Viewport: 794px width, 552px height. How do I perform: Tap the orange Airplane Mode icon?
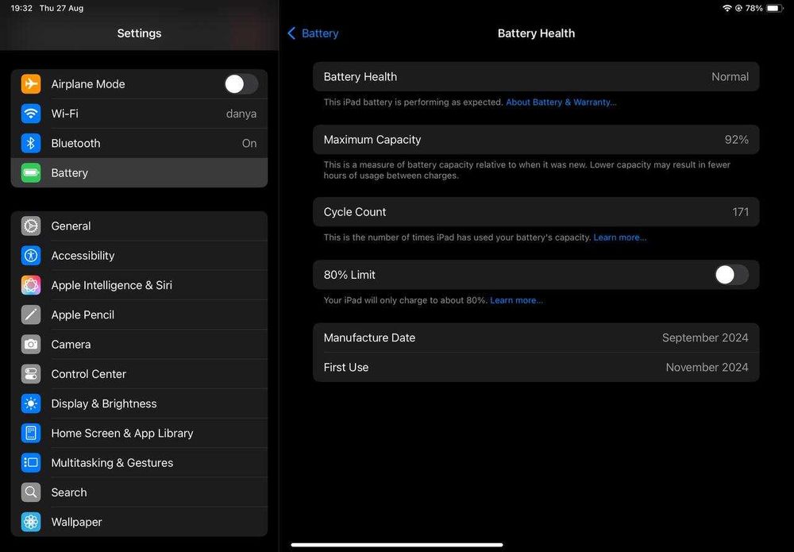coord(31,84)
